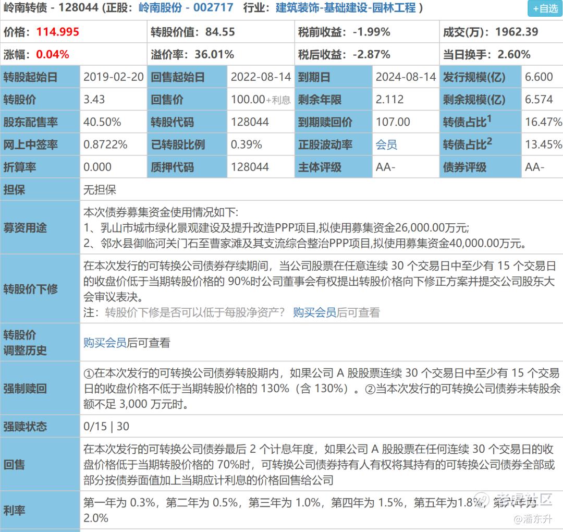Screen dimensions: 563x532
Task: Click the 已转股比例 value 0.39%
Action: (x=246, y=144)
